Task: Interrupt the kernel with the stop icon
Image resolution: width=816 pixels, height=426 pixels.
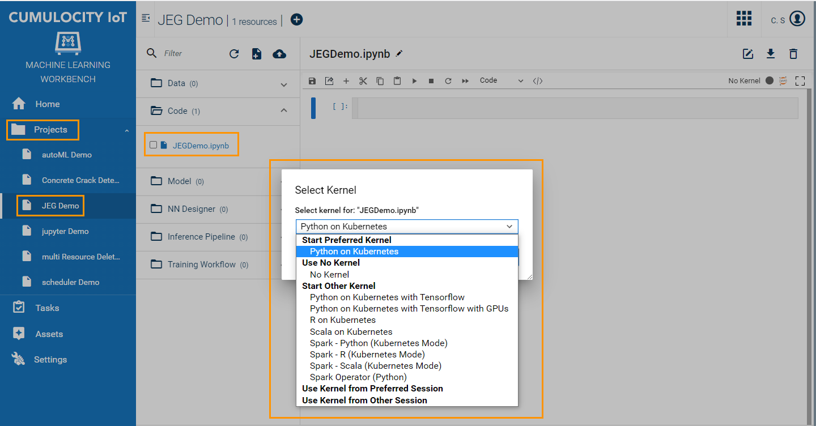Action: click(x=431, y=81)
